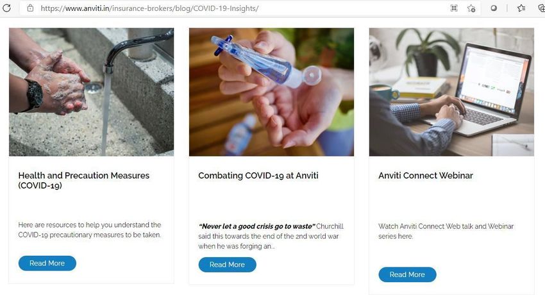545x295 pixels.
Task: Read More about Health and Precaution Measures
Action: (x=47, y=264)
